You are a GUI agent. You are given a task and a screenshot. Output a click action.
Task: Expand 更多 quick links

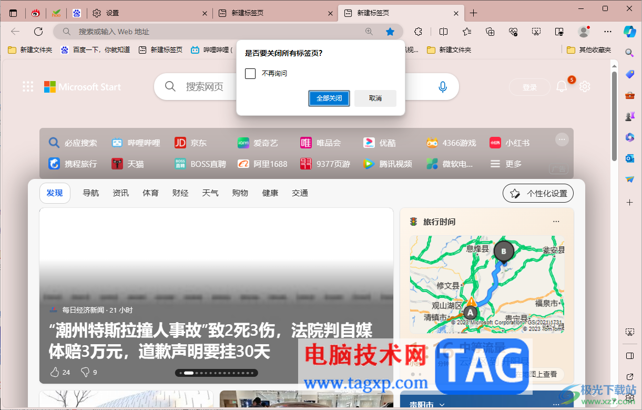506,164
